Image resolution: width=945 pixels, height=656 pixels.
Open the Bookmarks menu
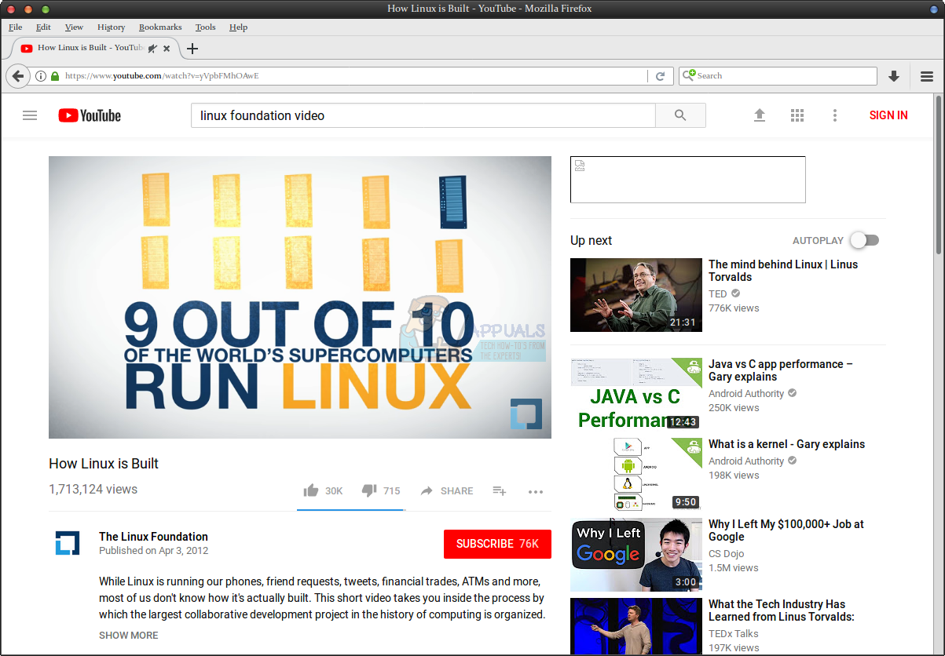160,27
